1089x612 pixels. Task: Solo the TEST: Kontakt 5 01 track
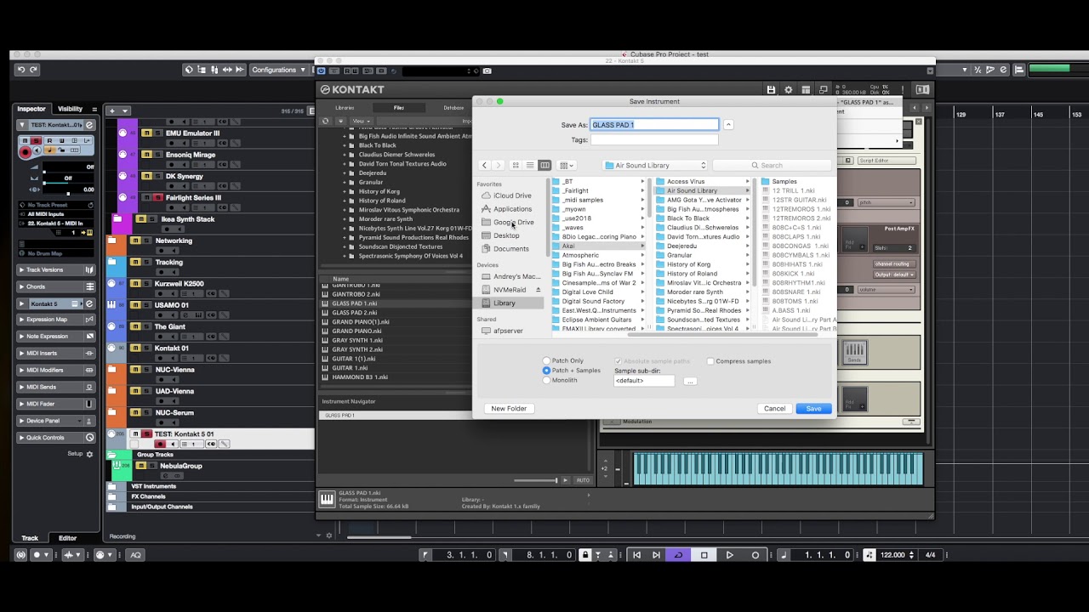coord(145,434)
